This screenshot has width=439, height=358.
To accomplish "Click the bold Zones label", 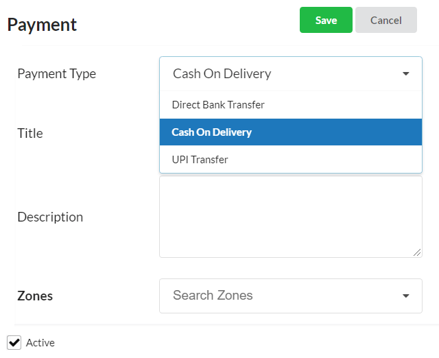I will click(35, 296).
